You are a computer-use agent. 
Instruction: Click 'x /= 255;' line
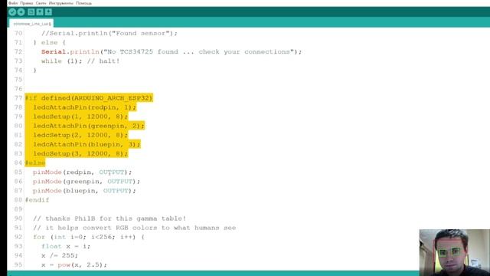coord(60,255)
